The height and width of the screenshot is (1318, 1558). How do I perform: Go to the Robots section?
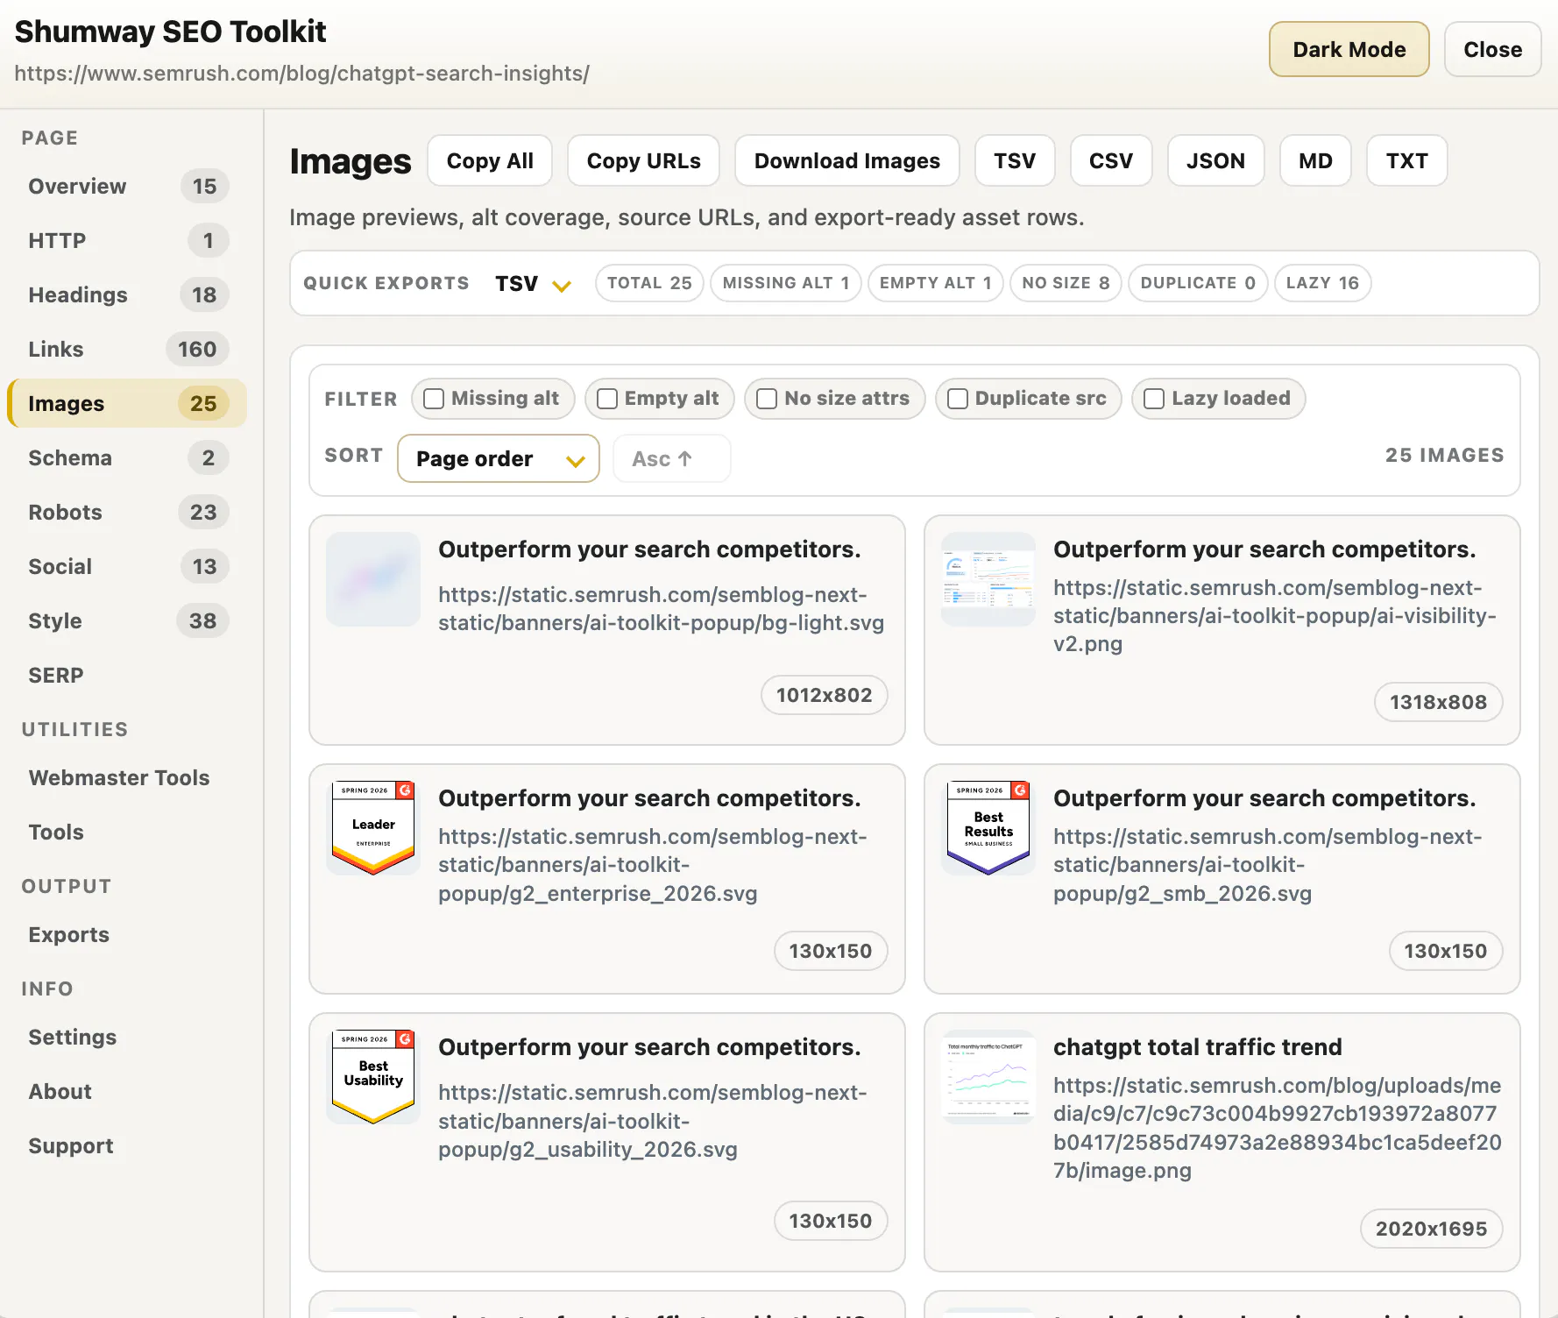[x=127, y=512]
